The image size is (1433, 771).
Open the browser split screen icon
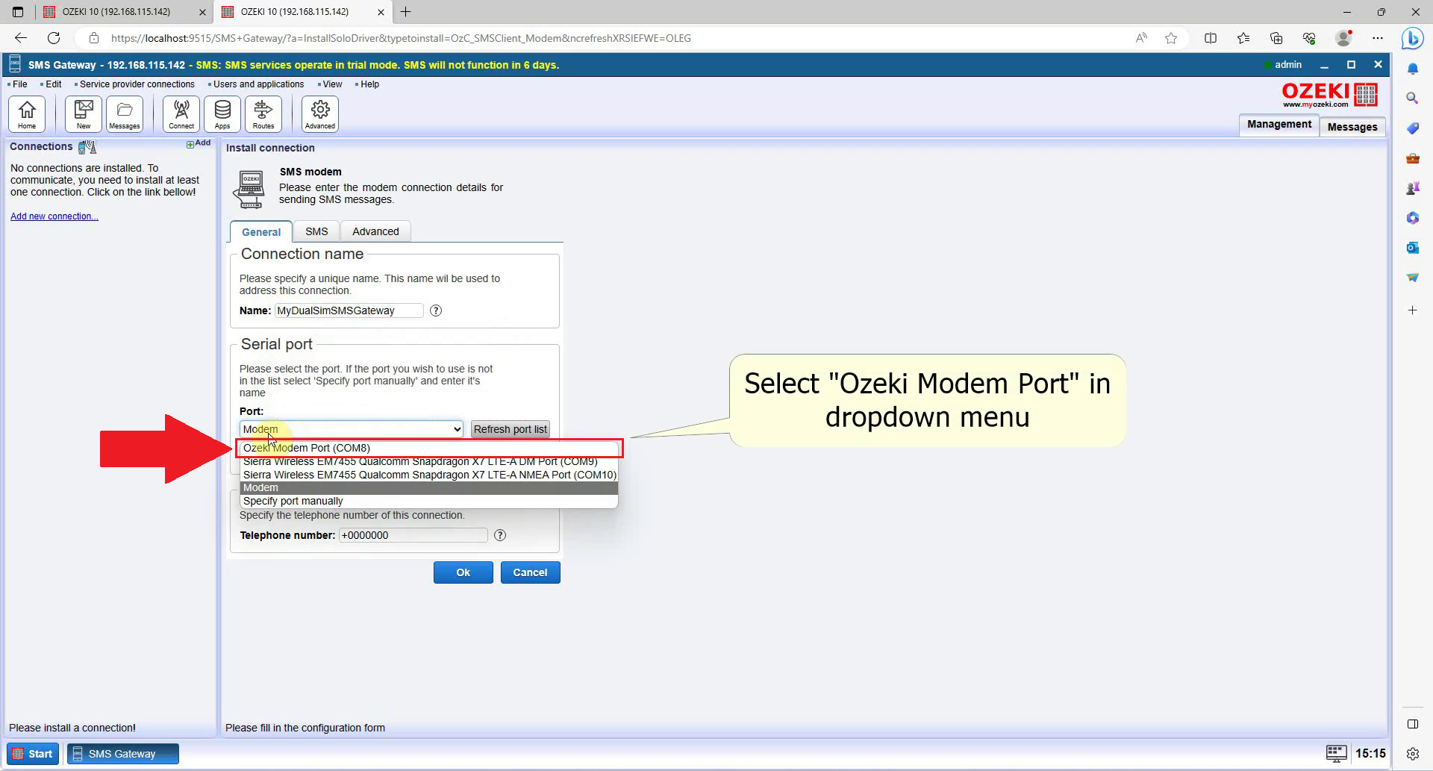(x=1211, y=38)
